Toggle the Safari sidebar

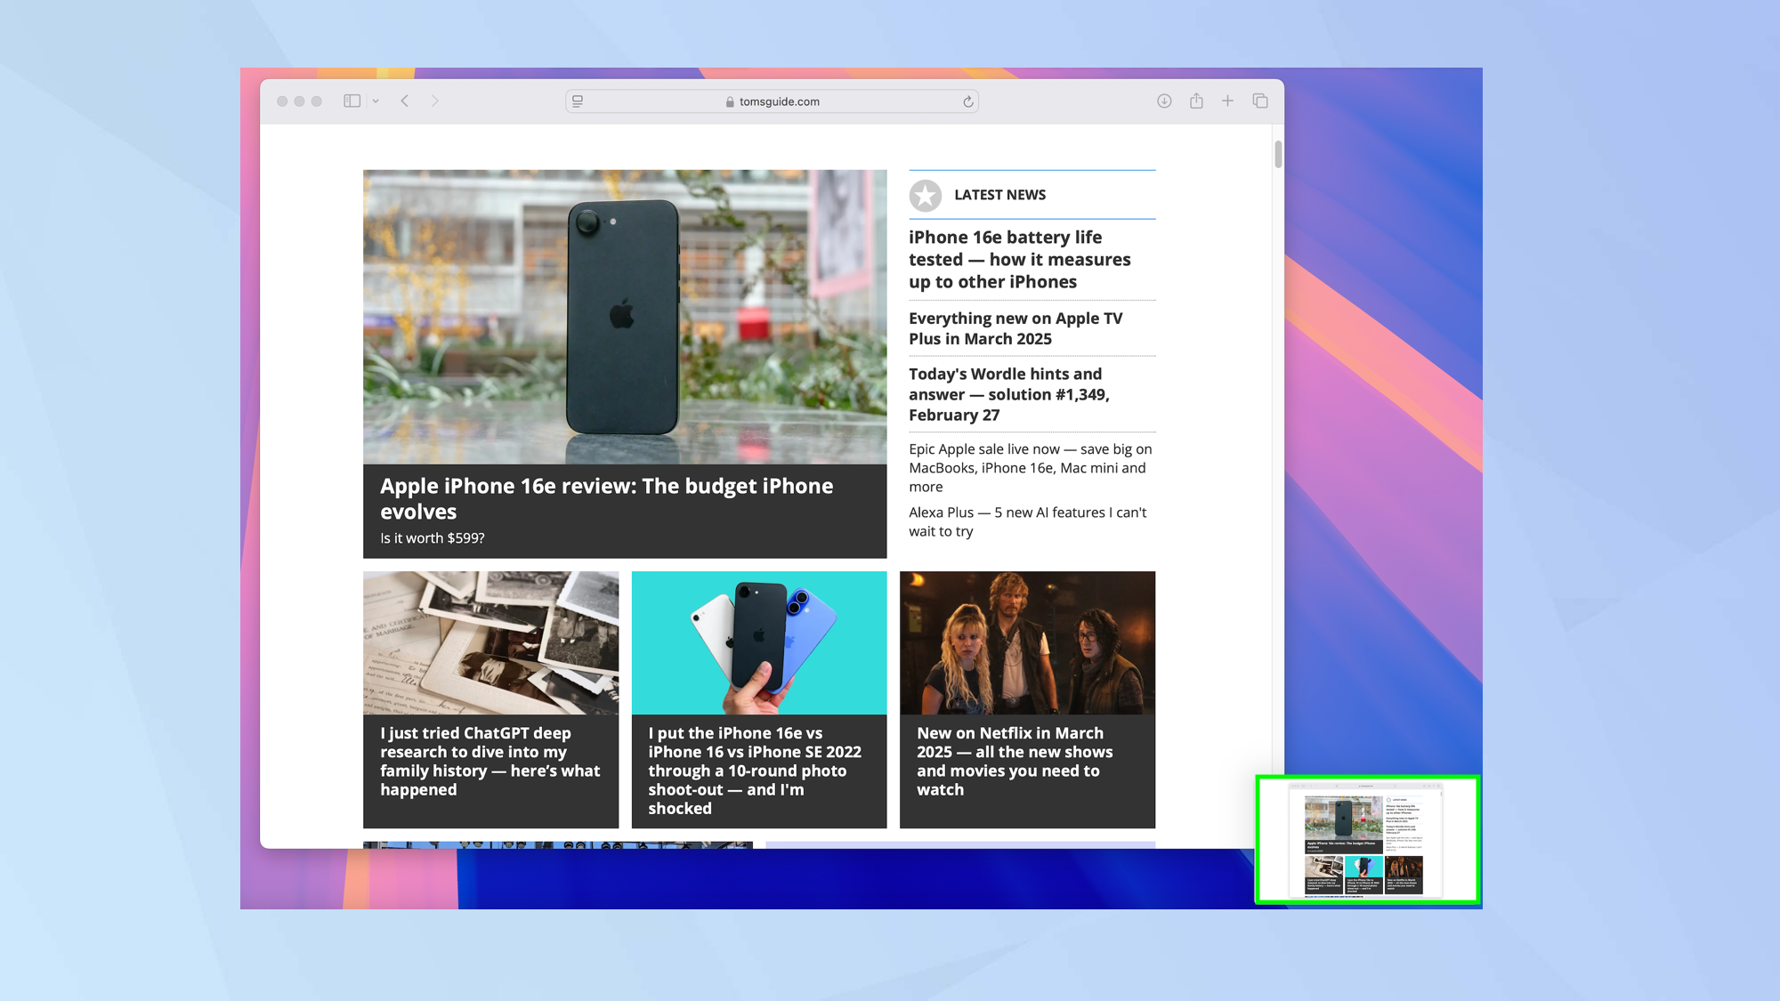(x=352, y=101)
